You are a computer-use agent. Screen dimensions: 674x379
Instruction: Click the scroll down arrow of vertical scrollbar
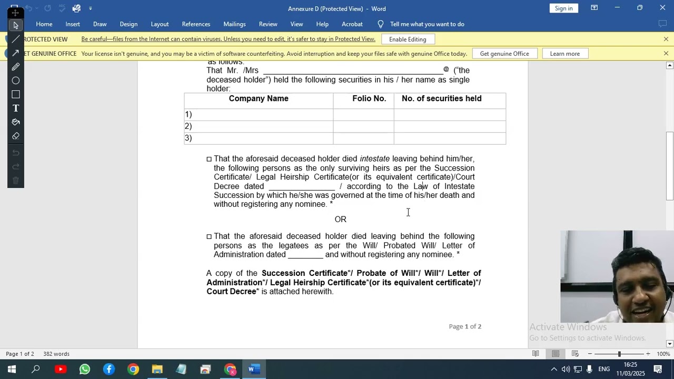[670, 344]
